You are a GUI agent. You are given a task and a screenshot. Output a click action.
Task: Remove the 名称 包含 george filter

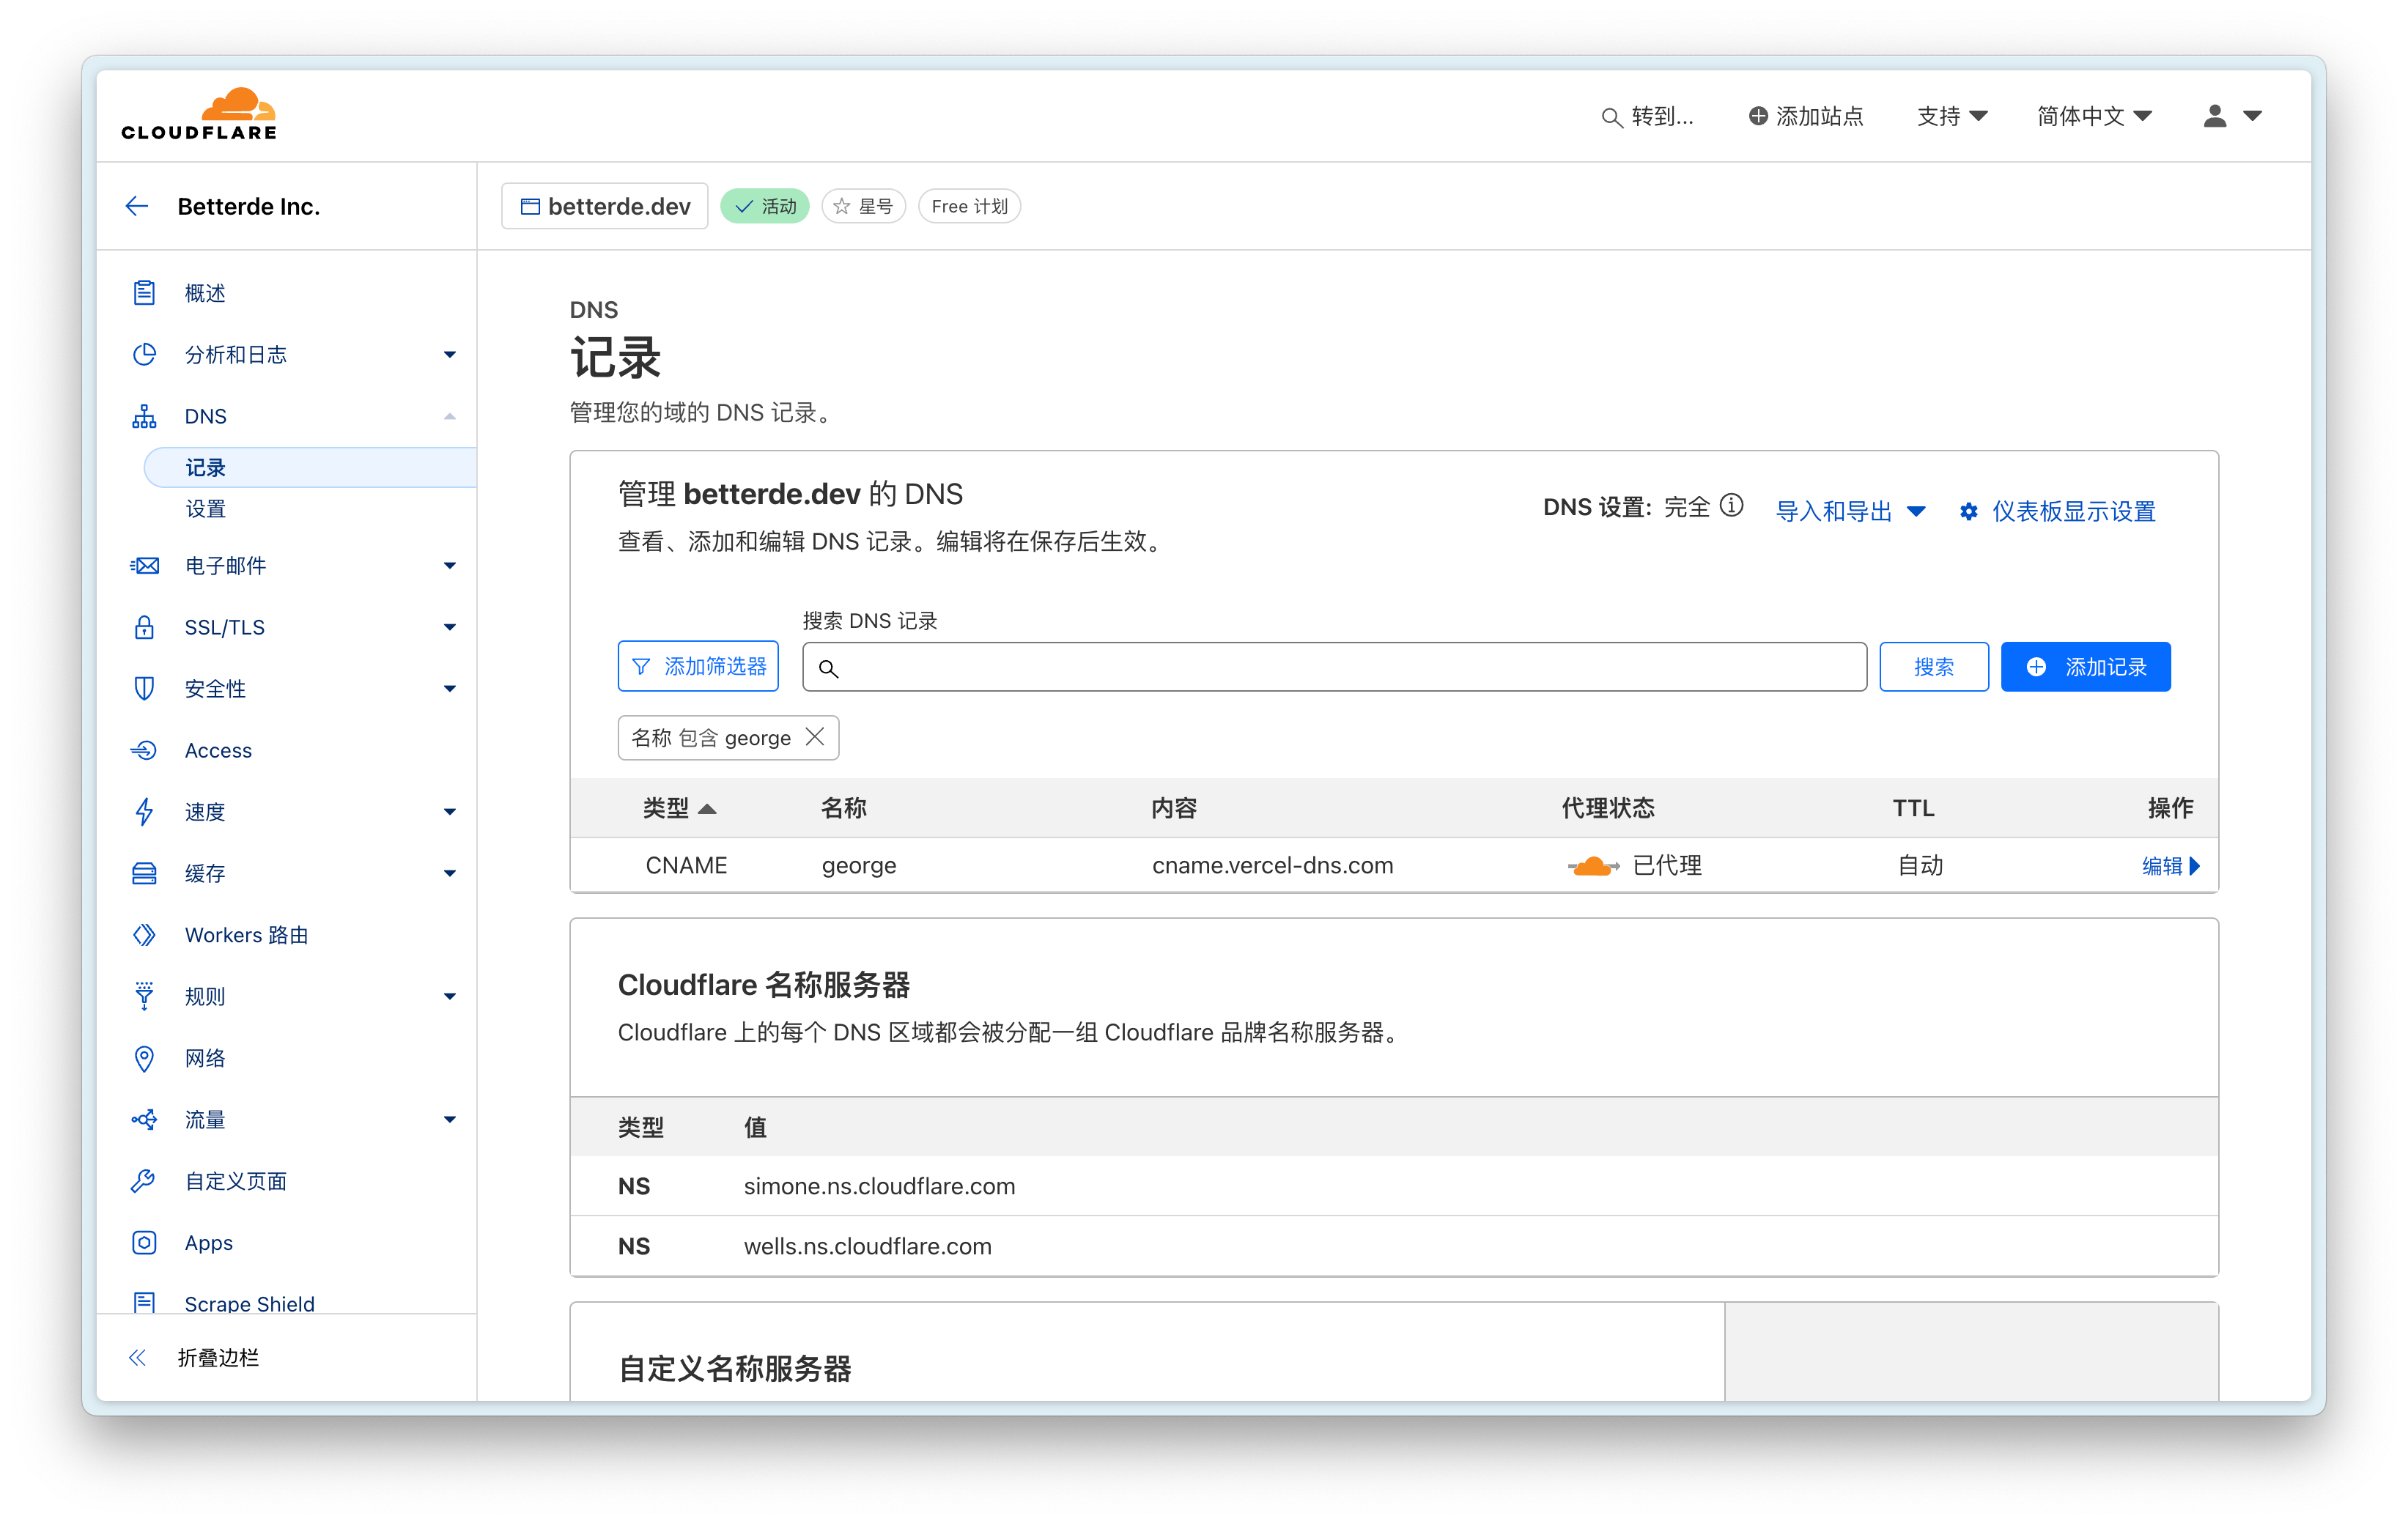815,737
